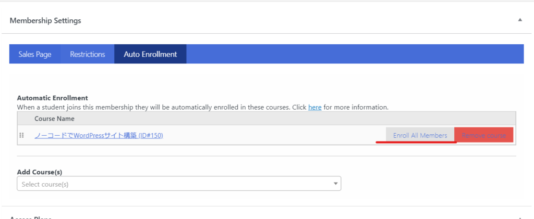Click the Membership Settings panel title

45,21
